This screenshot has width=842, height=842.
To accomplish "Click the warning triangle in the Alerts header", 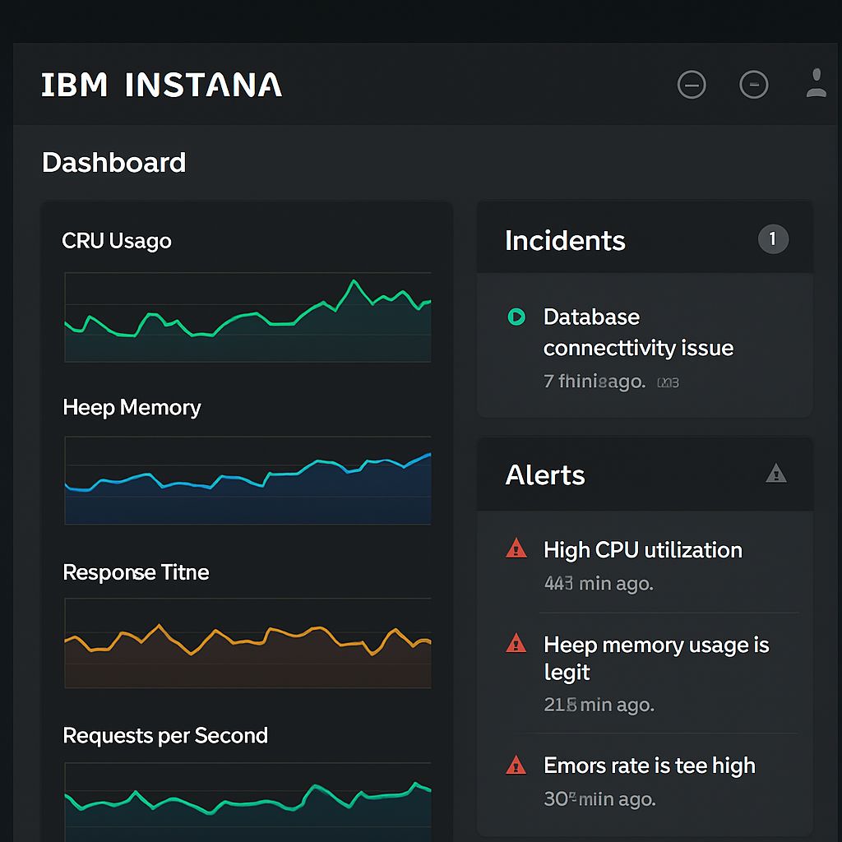I will (776, 474).
